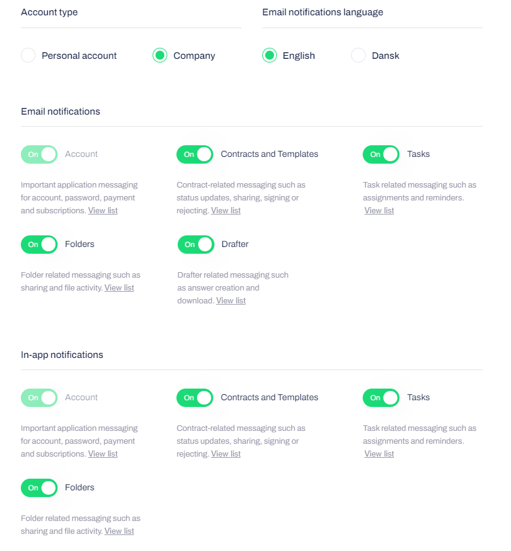Switch email notifications language to Dansk

[358, 56]
